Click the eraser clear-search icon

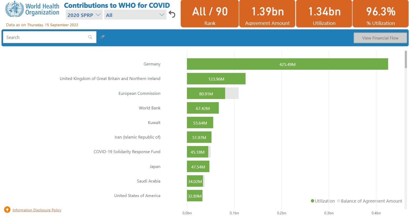pos(103,37)
